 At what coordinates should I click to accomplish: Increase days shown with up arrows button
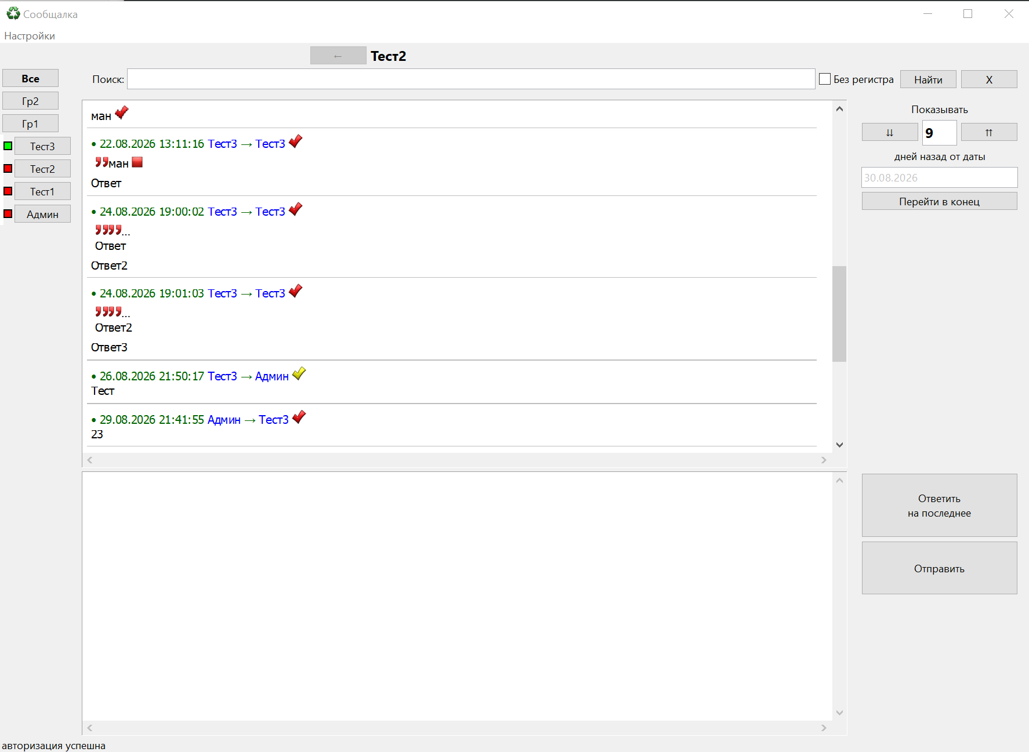coord(989,132)
